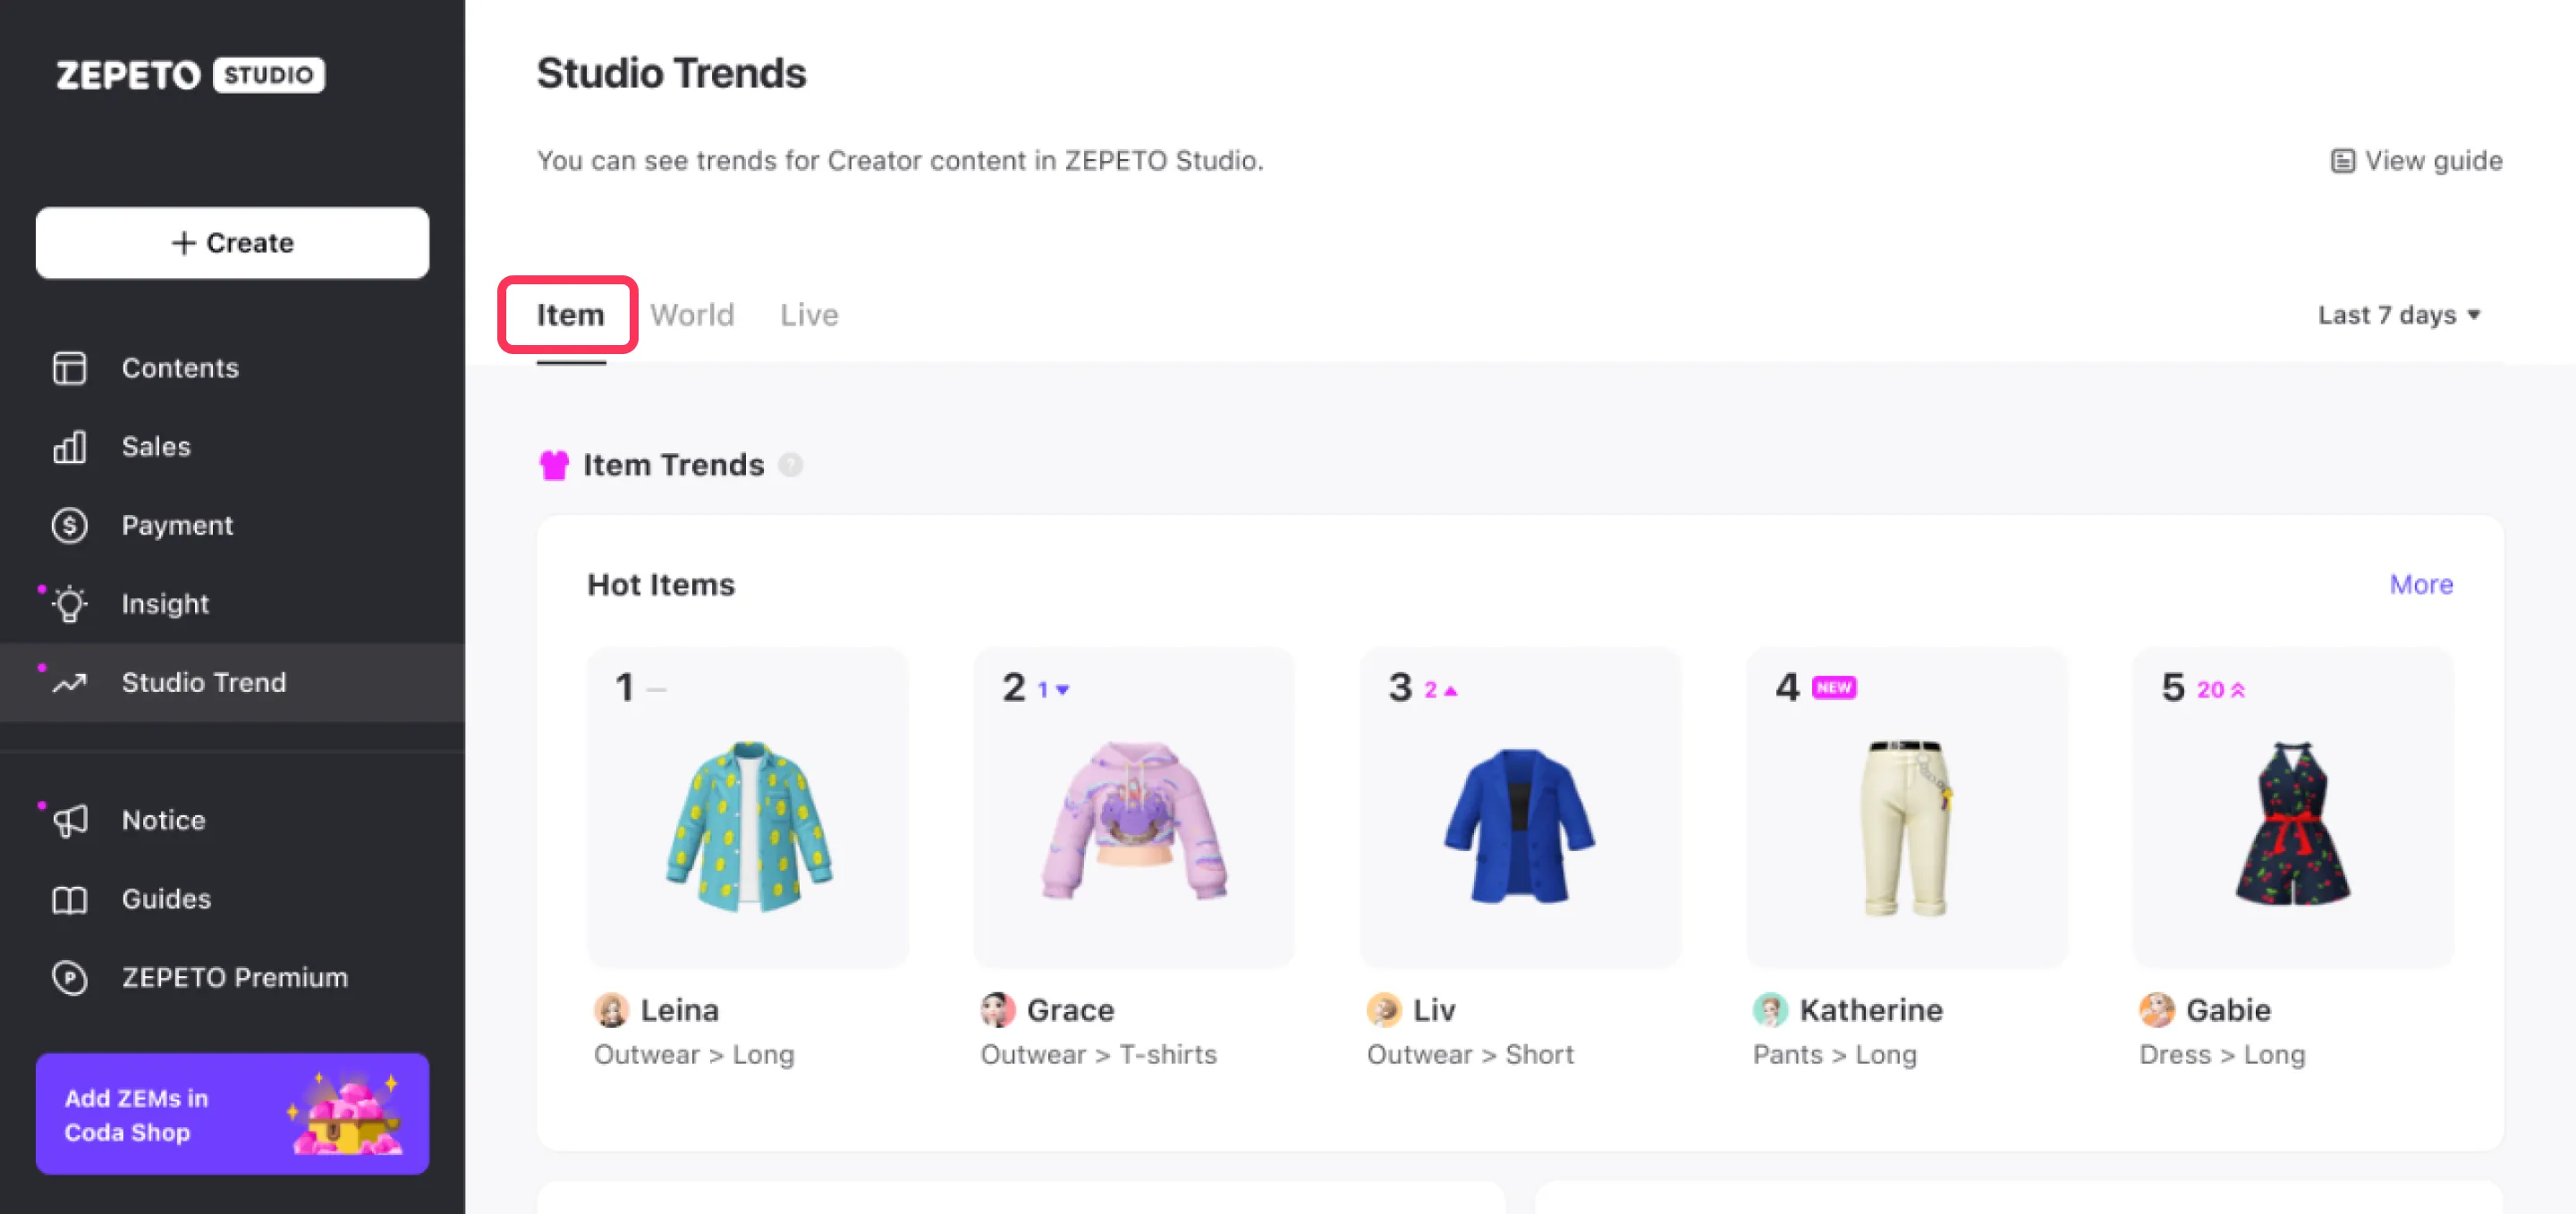Click the treasure chest ZEM graphic

[x=346, y=1114]
